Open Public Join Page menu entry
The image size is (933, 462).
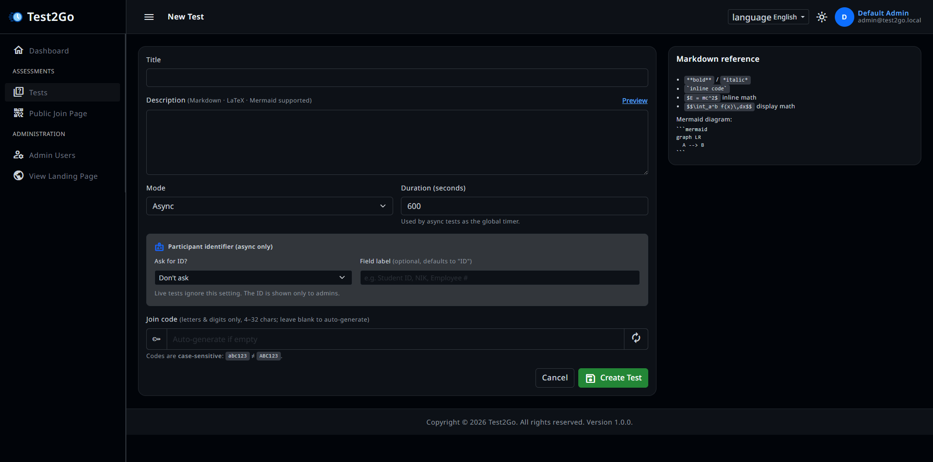[x=62, y=113]
